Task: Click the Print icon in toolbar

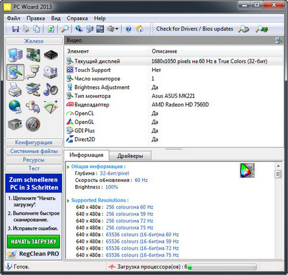Action: [x=26, y=29]
